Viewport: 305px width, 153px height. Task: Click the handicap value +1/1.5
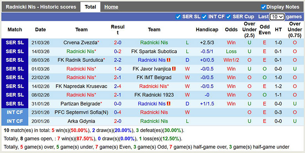(x=207, y=104)
